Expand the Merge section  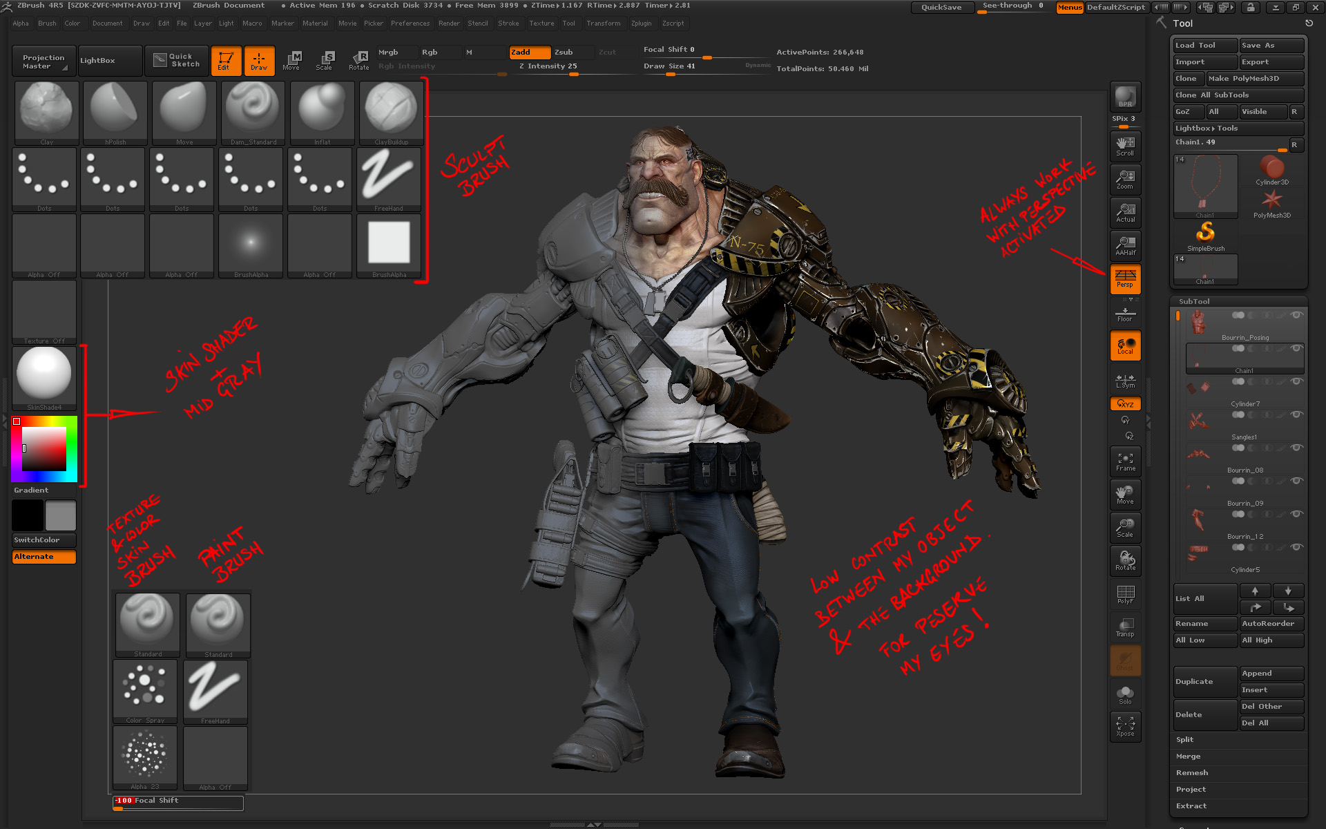pyautogui.click(x=1188, y=756)
